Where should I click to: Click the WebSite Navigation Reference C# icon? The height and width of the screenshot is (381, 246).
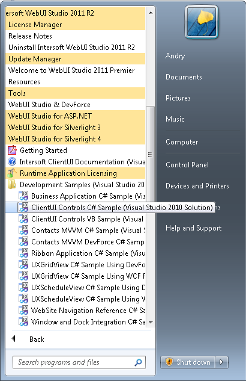tap(23, 310)
